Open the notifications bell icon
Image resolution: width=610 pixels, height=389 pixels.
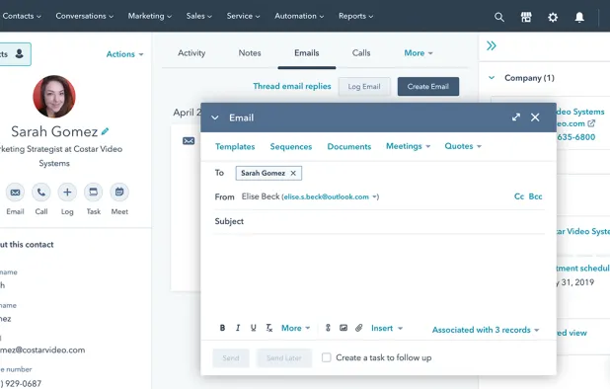pyautogui.click(x=579, y=17)
